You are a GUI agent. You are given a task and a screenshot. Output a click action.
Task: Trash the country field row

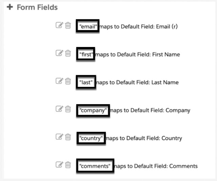coord(68,137)
